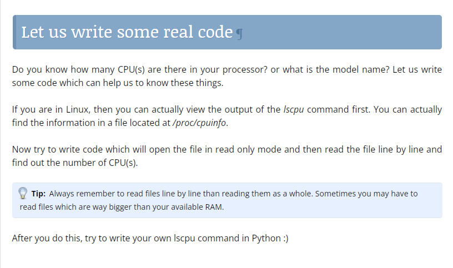Click the words 'available RAM' in the tip
This screenshot has height=268, width=453.
click(198, 207)
